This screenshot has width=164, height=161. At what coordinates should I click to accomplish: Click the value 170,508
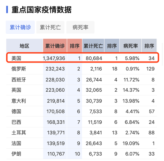(55, 111)
